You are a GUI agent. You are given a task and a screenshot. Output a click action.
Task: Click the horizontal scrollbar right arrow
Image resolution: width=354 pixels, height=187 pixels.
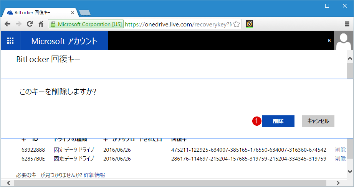(x=338, y=183)
